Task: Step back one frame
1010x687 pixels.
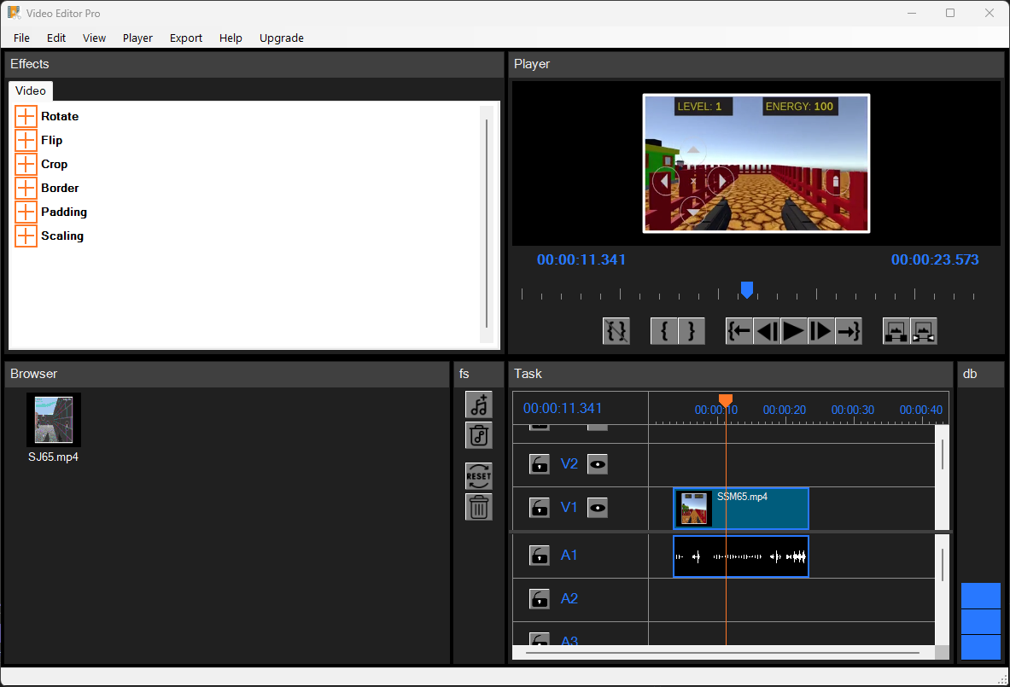Action: tap(767, 331)
